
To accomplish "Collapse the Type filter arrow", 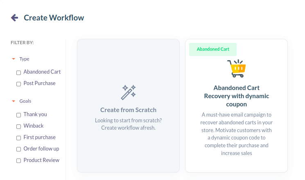I will (14, 59).
